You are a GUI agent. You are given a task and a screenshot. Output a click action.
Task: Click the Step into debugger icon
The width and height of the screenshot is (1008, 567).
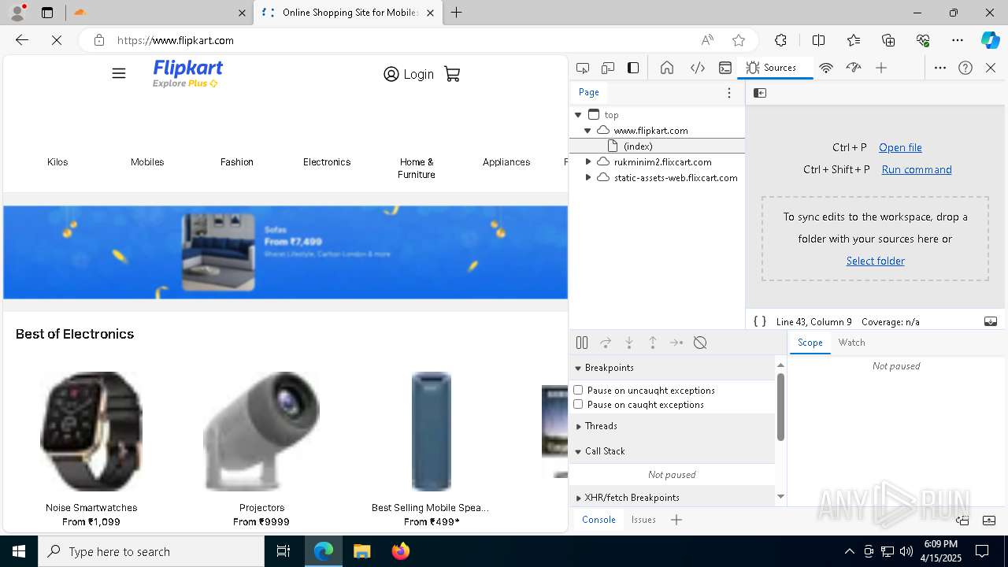click(x=629, y=343)
